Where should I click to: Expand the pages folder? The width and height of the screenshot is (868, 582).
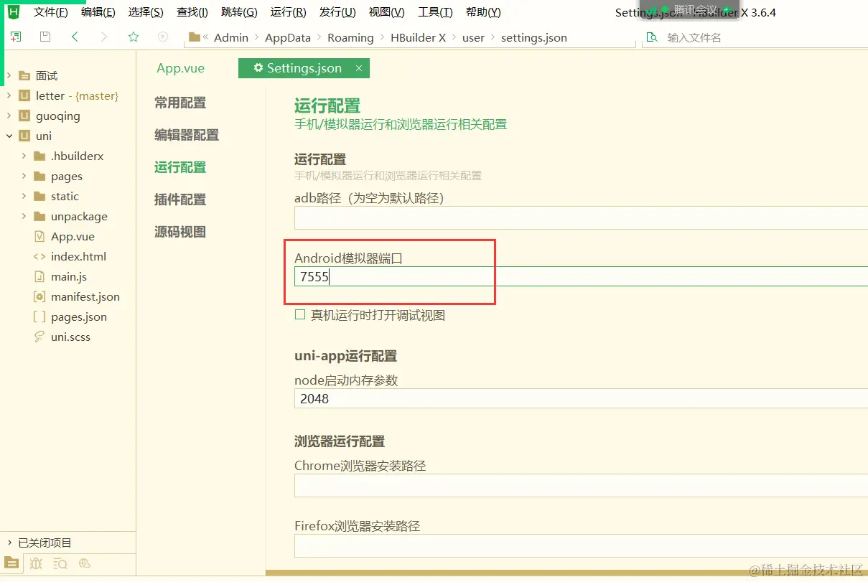(24, 176)
